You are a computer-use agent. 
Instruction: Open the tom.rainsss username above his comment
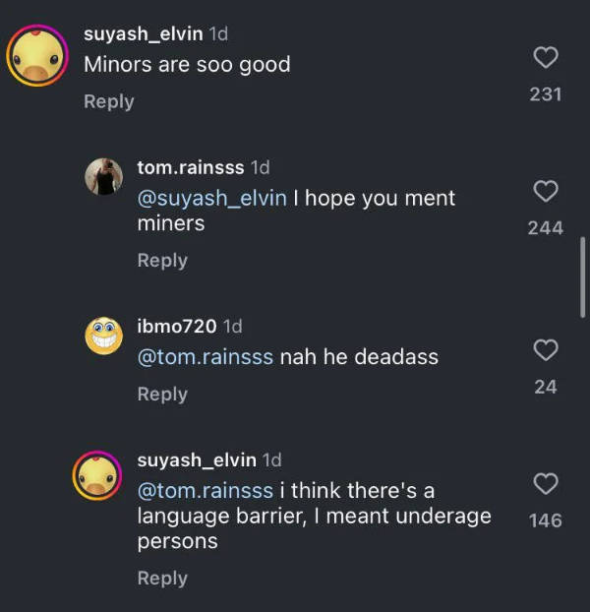click(190, 167)
